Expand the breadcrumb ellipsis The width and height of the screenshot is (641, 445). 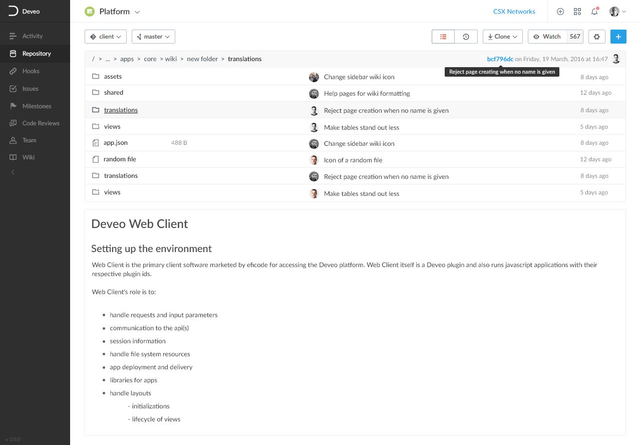tap(107, 59)
